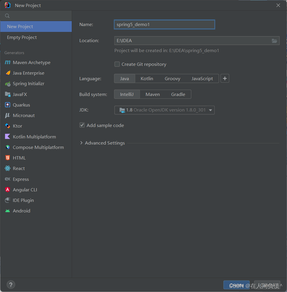
Task: Uncheck Add sample code checkbox
Action: [x=82, y=125]
